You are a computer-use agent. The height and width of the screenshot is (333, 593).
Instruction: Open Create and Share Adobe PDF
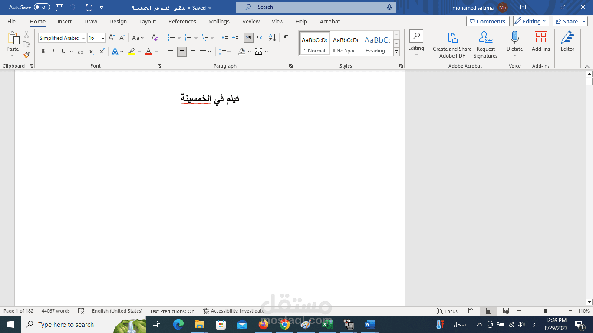pos(452,44)
